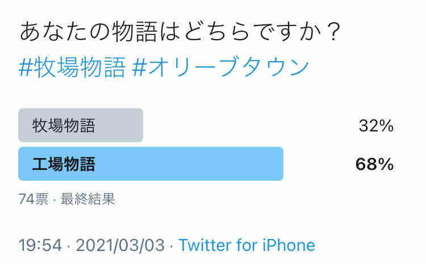Click the 牧場物語 option label text
426x264 pixels.
click(x=64, y=126)
